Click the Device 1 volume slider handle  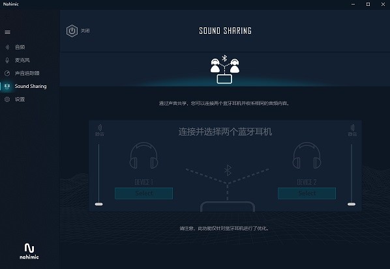click(x=98, y=204)
